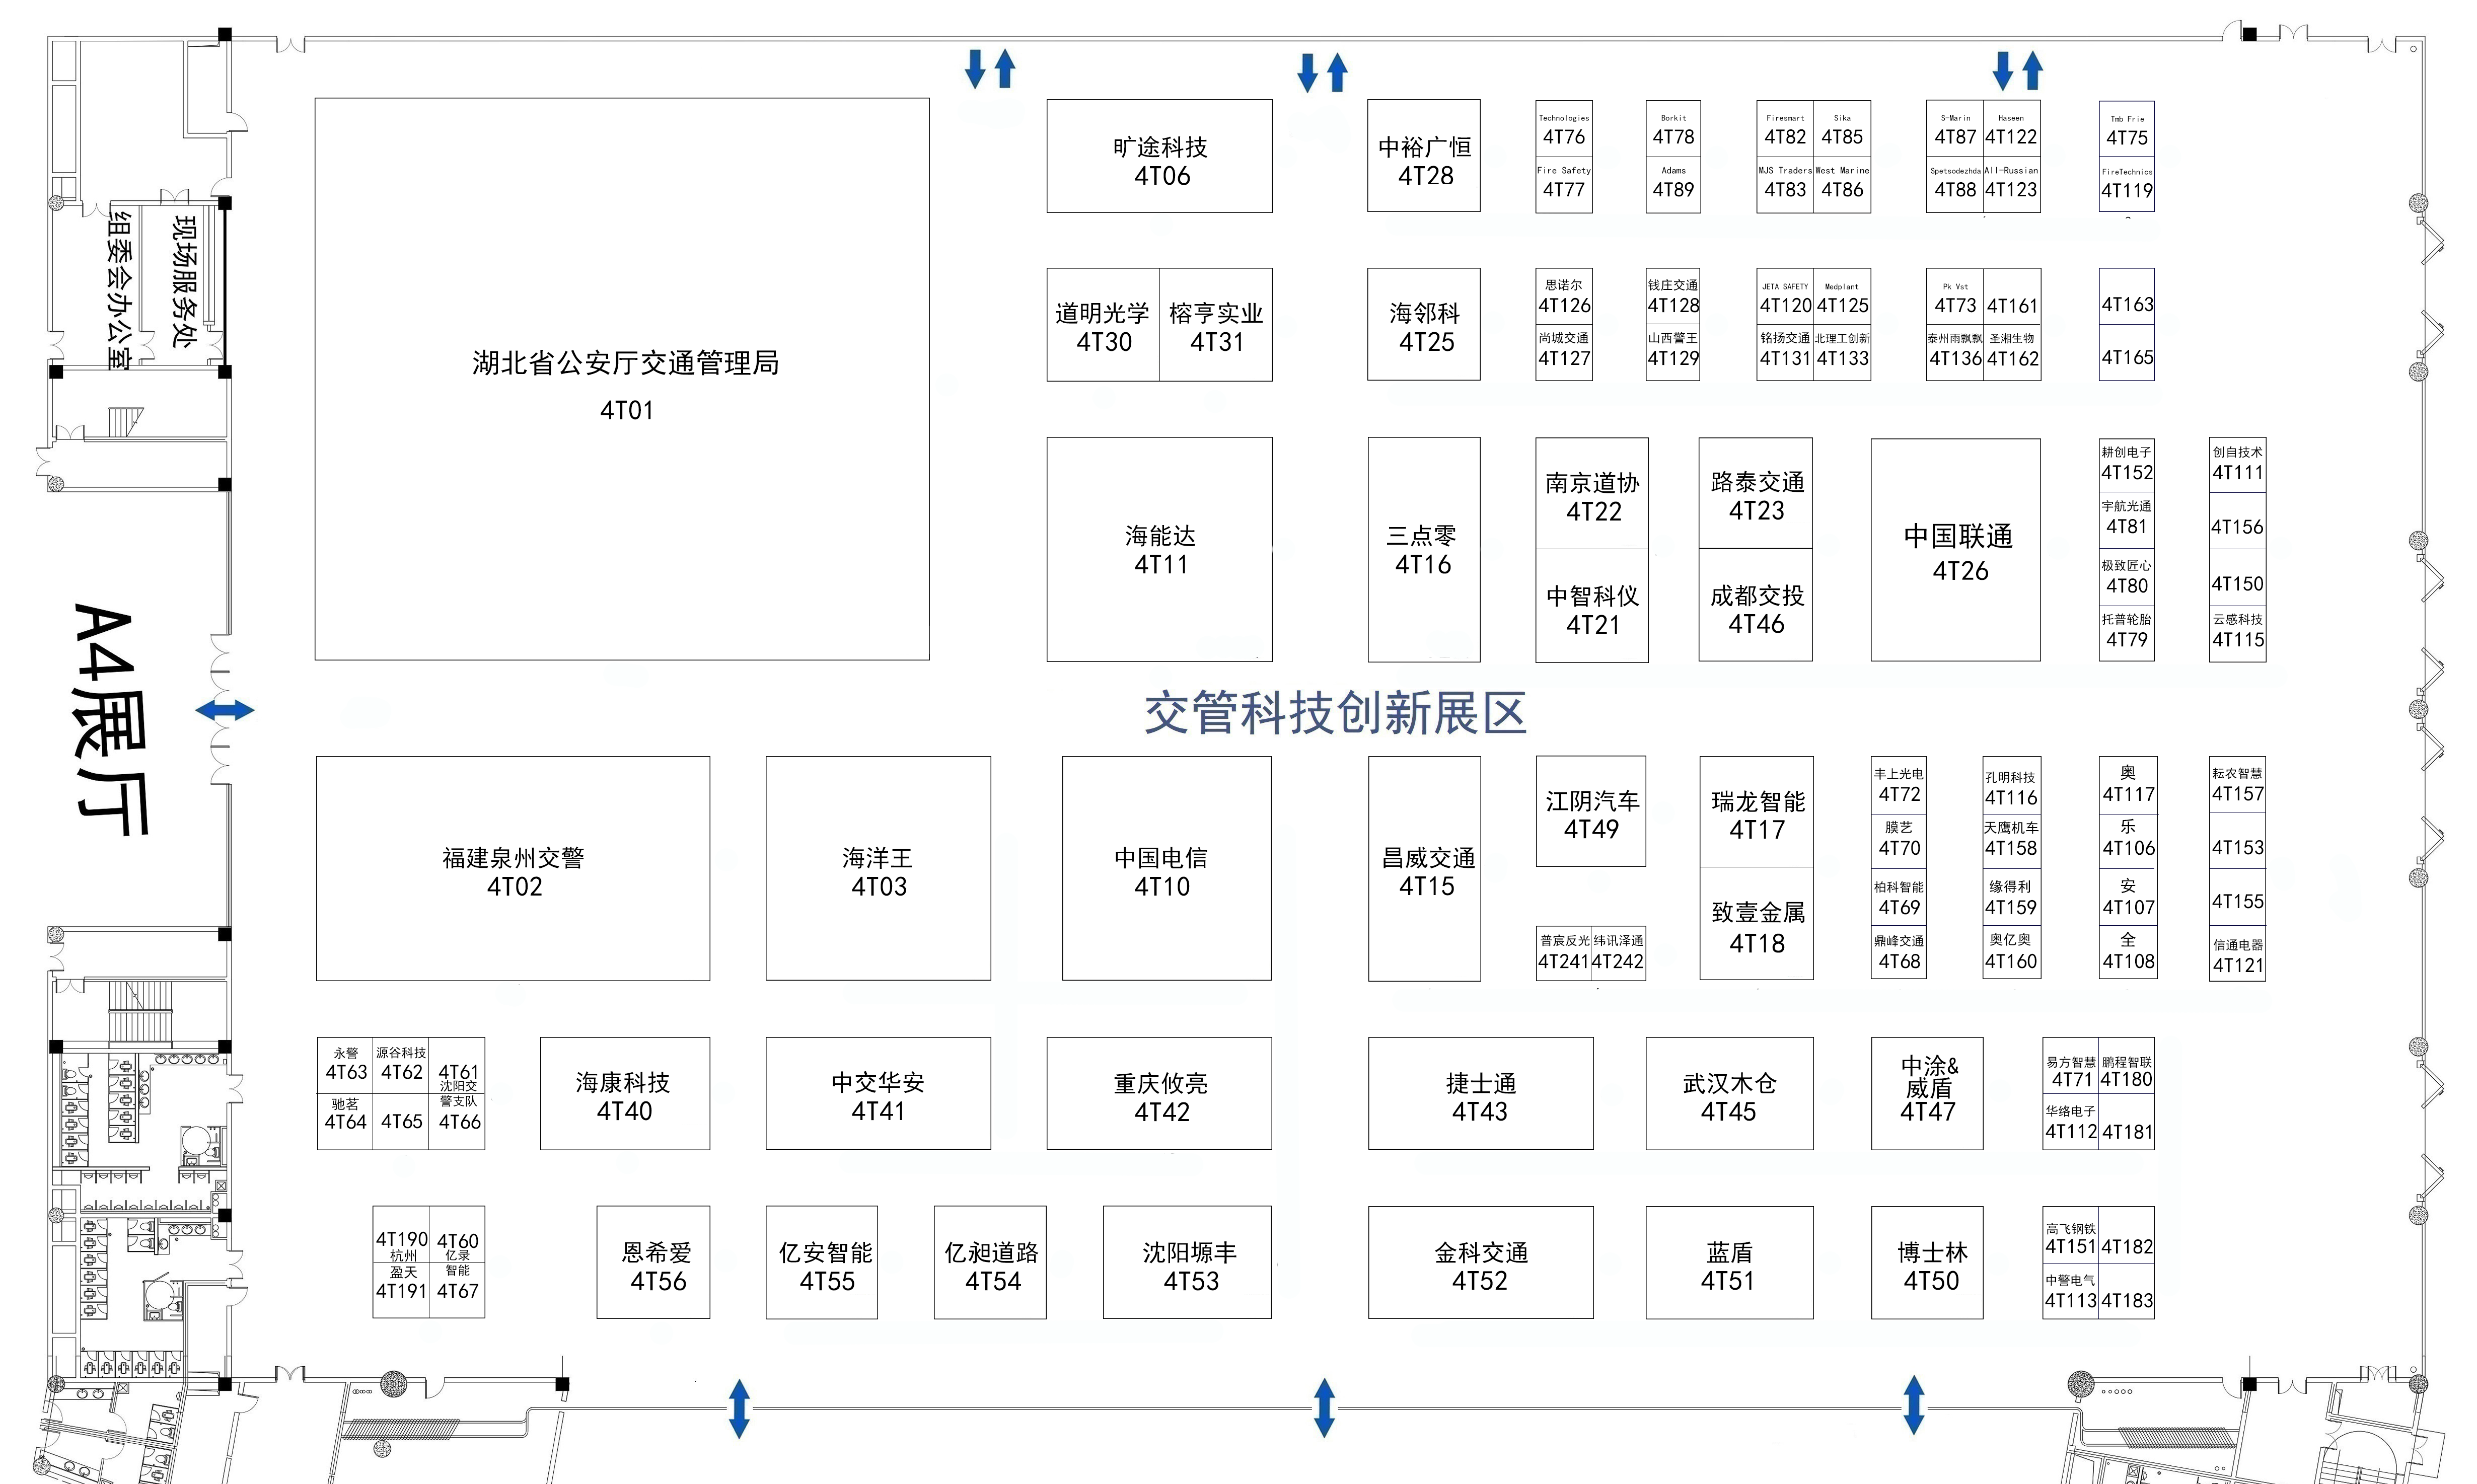Select the 亿安智能 4T55 booth
The image size is (2477, 1484).
pyautogui.click(x=822, y=1262)
